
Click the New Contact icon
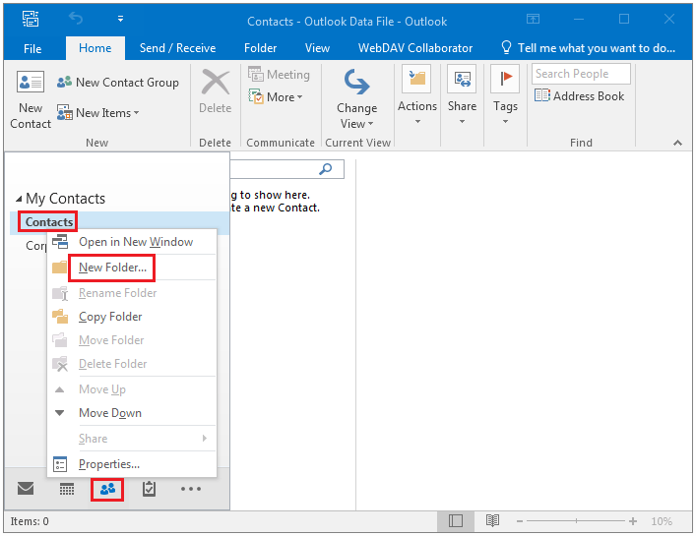[x=31, y=82]
